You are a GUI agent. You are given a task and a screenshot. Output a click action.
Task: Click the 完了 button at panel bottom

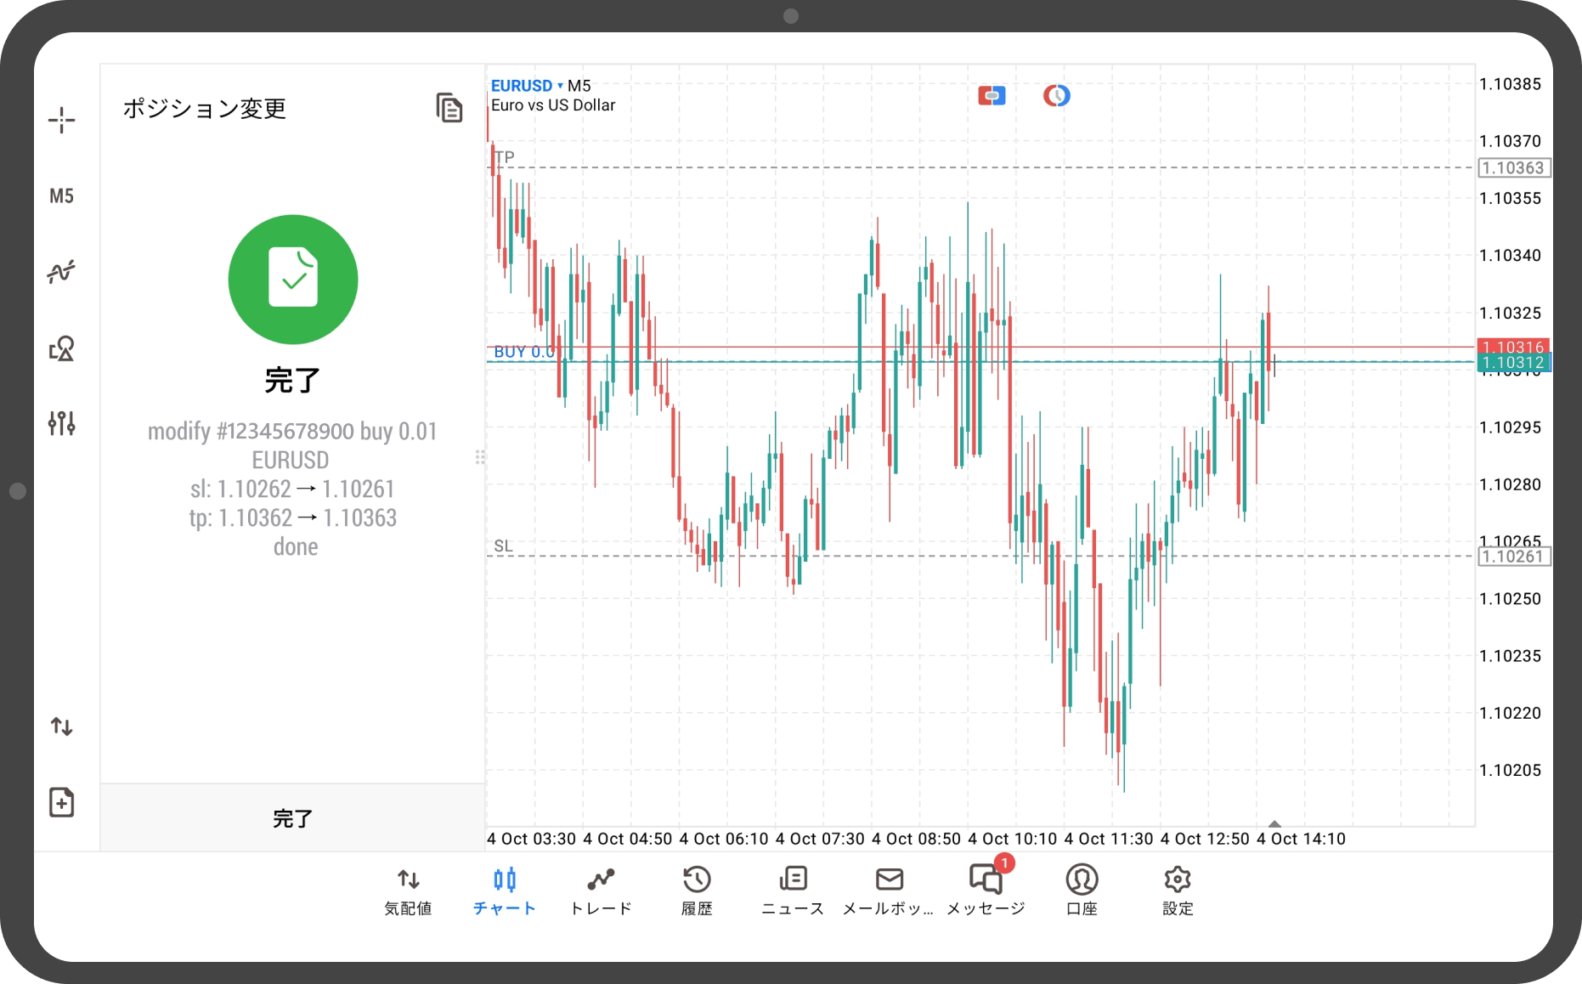(292, 818)
